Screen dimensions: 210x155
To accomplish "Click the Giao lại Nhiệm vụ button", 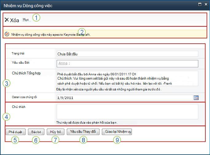I will coord(117,132).
